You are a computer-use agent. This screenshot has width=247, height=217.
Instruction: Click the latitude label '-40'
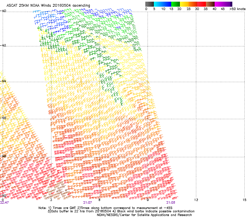pyautogui.click(x=3, y=11)
